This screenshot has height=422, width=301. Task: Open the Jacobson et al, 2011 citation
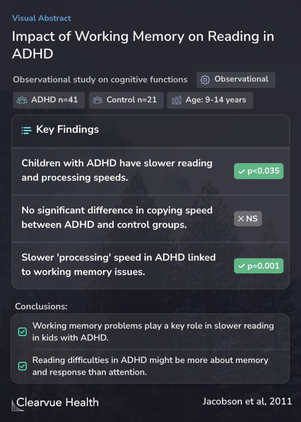click(x=247, y=401)
